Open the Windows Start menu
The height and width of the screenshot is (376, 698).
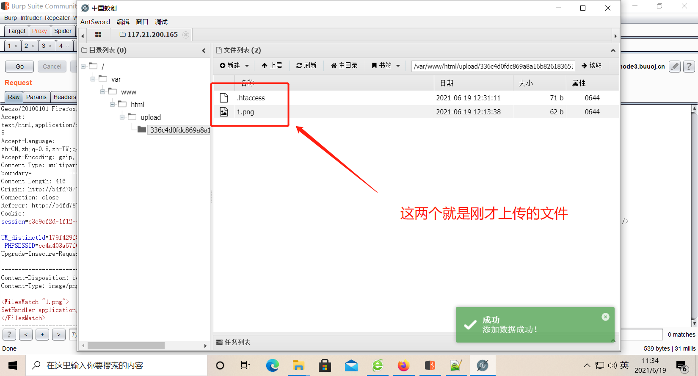(13, 365)
